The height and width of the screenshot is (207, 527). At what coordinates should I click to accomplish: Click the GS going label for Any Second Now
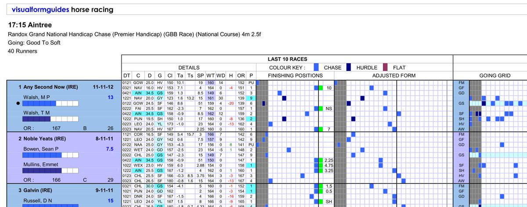click(461, 103)
